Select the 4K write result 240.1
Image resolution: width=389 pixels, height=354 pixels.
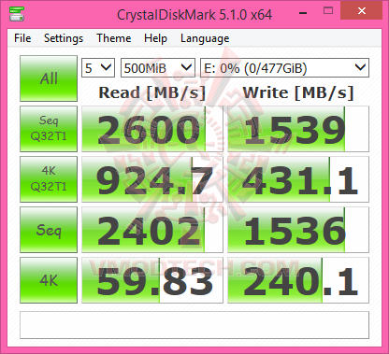tap(298, 280)
